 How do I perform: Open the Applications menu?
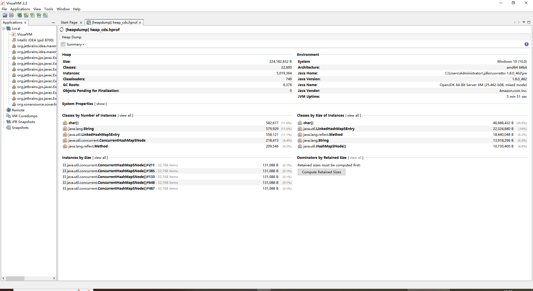point(20,9)
